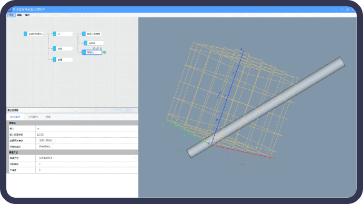Click the blue axis line in the 3D view
Image resolution: width=363 pixels, height=204 pixels.
[227, 97]
